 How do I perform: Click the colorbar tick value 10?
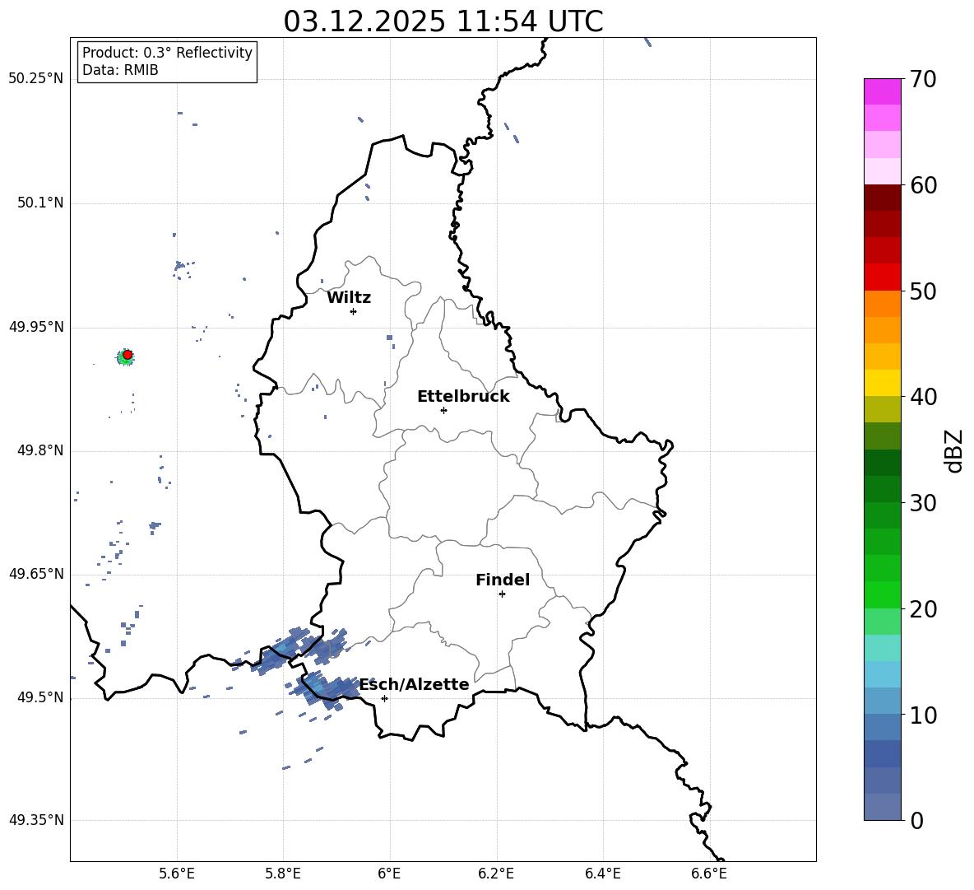click(923, 715)
